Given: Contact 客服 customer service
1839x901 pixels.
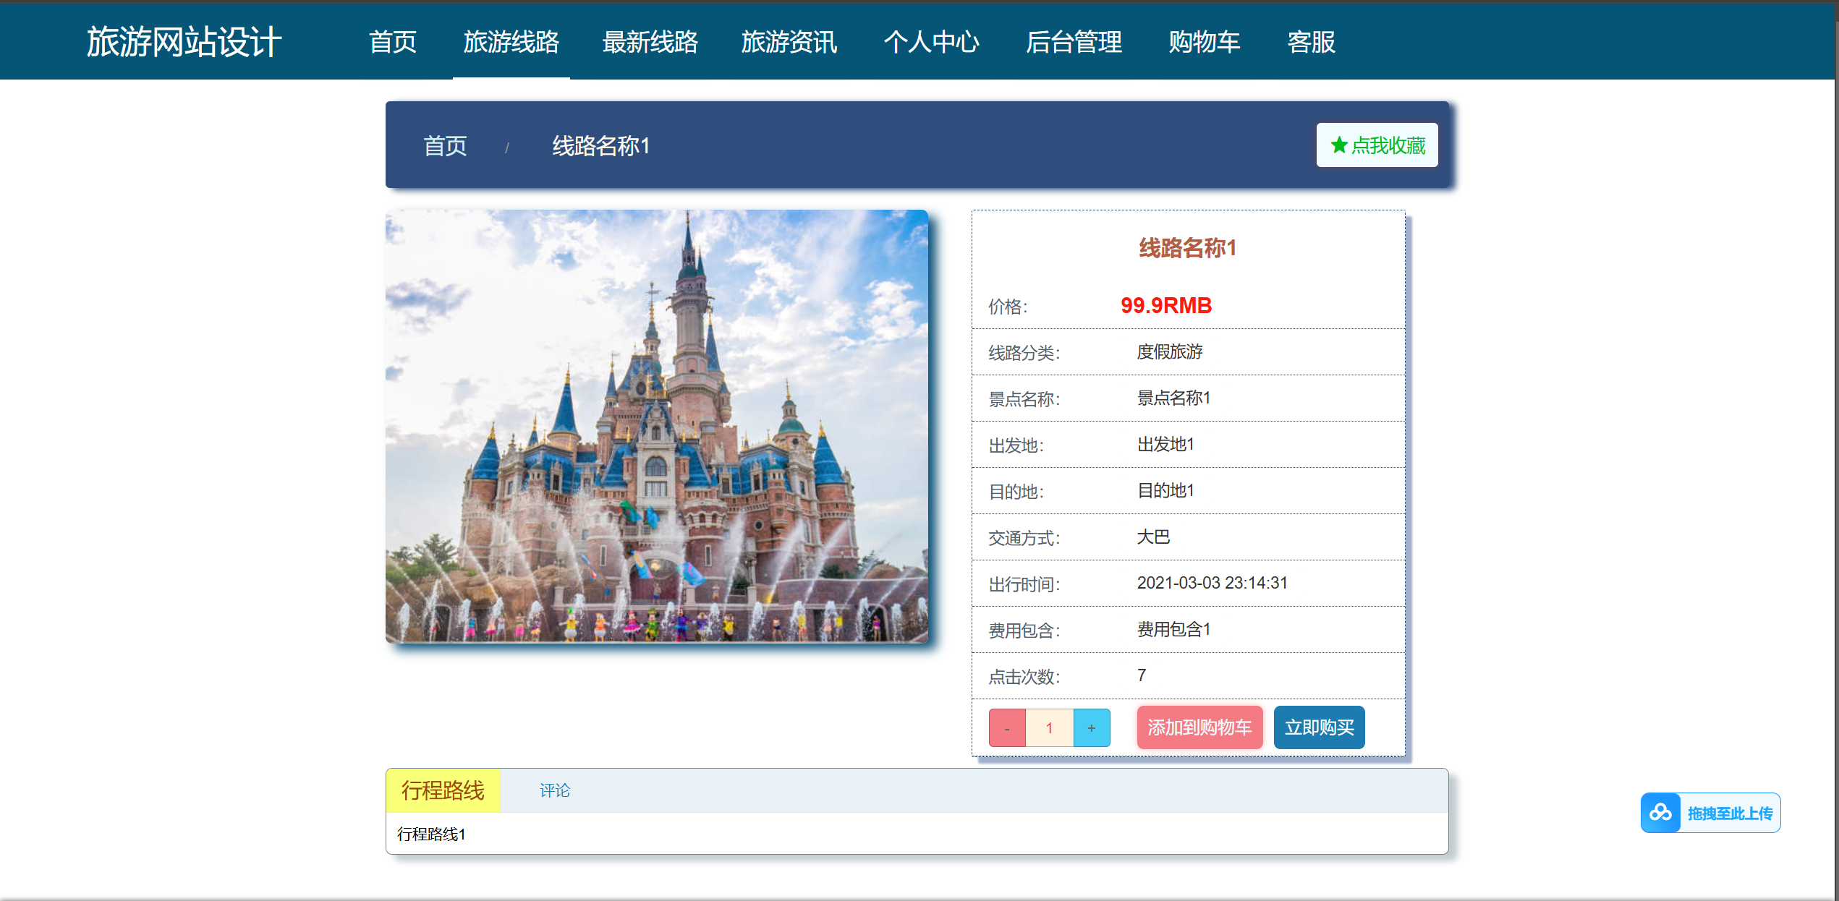Looking at the screenshot, I should click(1311, 42).
